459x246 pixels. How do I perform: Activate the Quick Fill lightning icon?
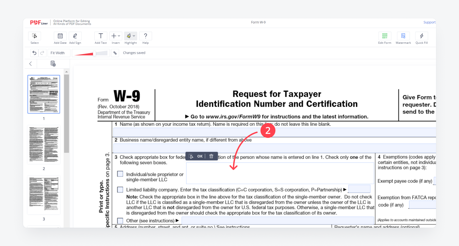422,36
